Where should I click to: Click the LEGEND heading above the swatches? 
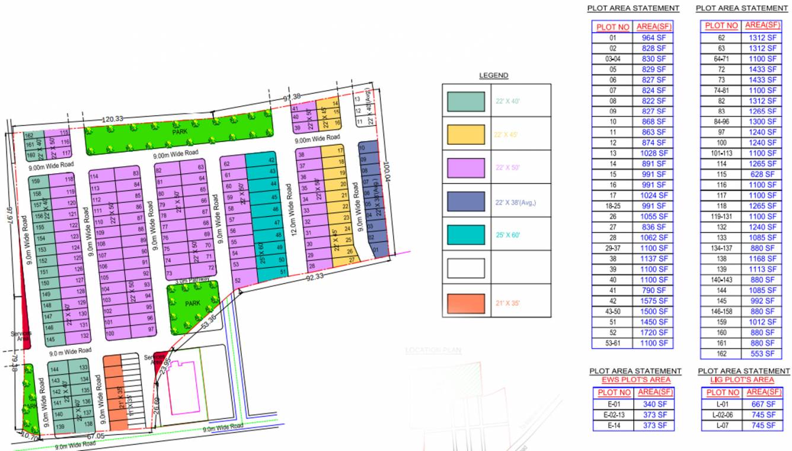point(493,75)
